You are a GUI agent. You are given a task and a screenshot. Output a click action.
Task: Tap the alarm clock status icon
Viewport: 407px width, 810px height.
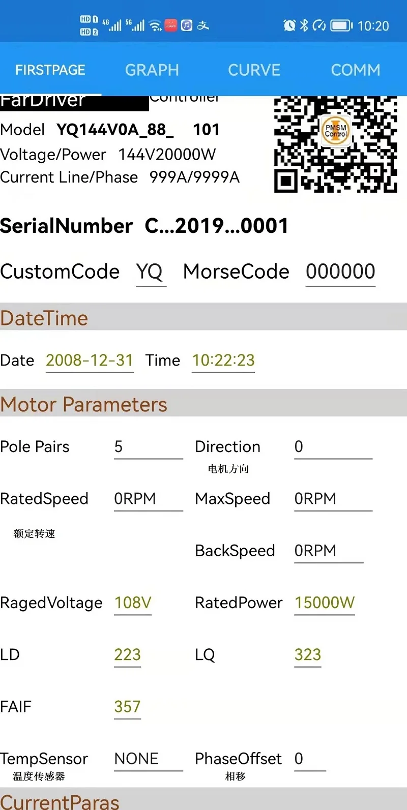[x=289, y=25]
